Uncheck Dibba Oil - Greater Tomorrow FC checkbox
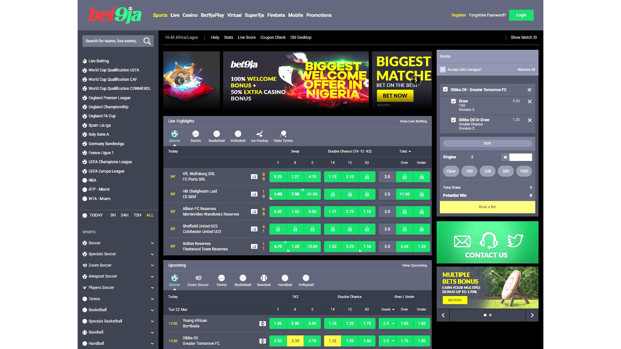 tap(445, 90)
